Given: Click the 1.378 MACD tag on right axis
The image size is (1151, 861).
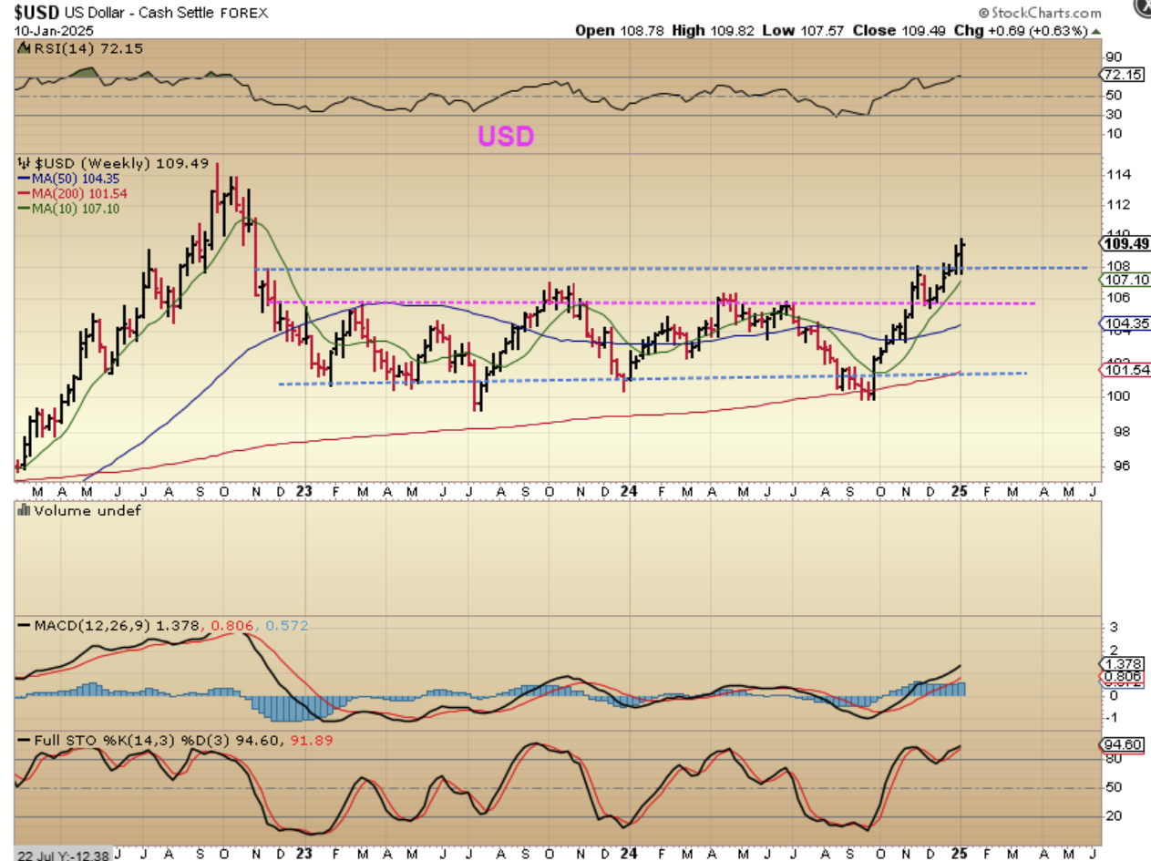Looking at the screenshot, I should click(x=1120, y=665).
